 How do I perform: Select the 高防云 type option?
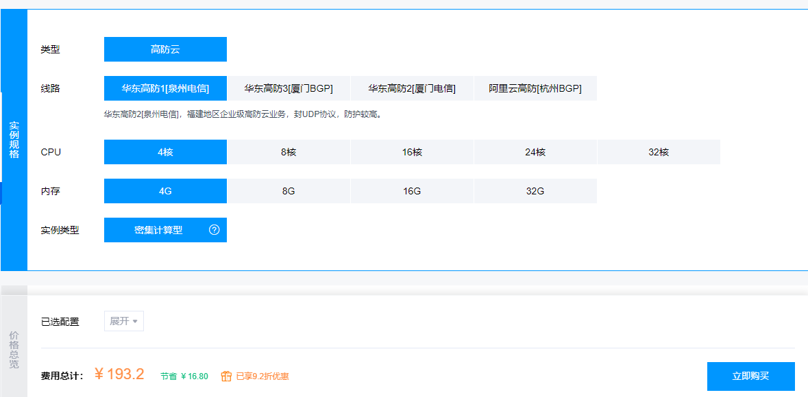tap(165, 49)
